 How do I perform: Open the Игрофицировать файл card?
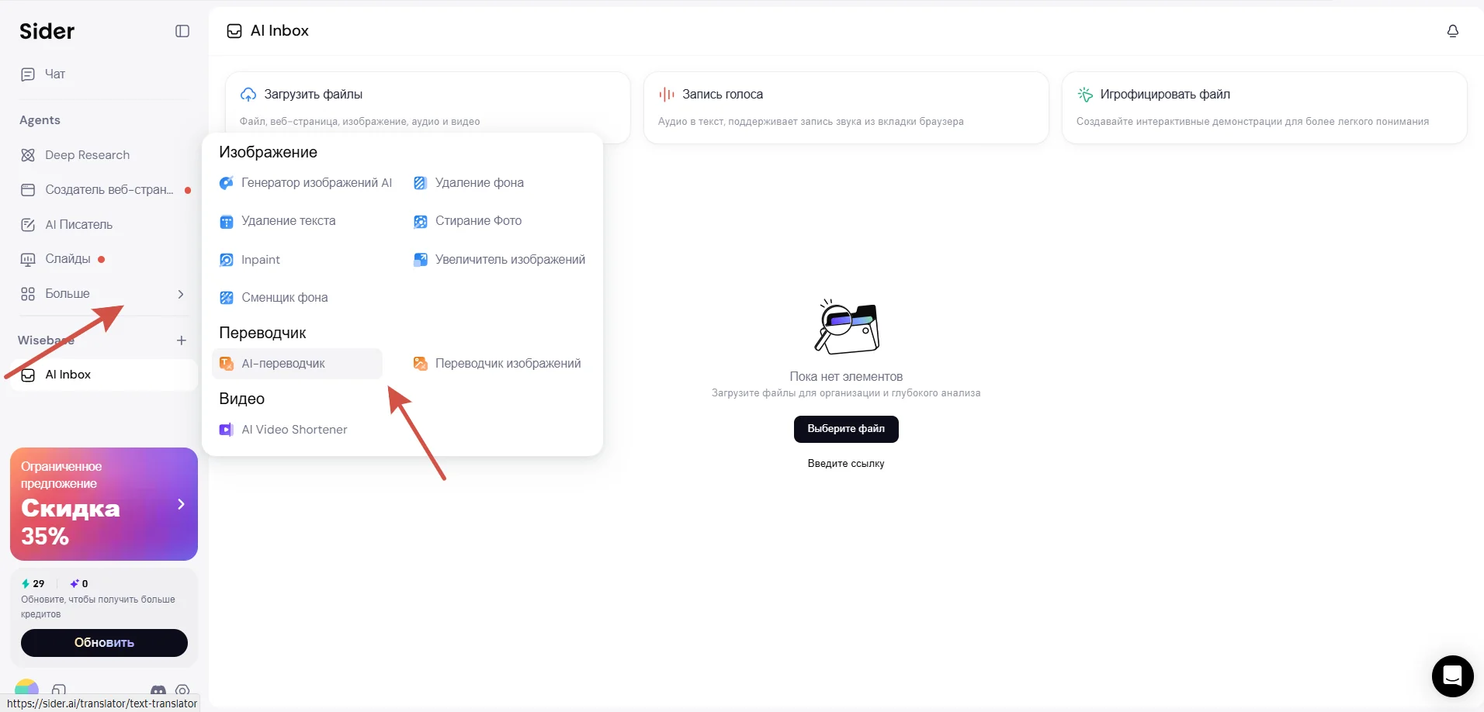pos(1264,108)
